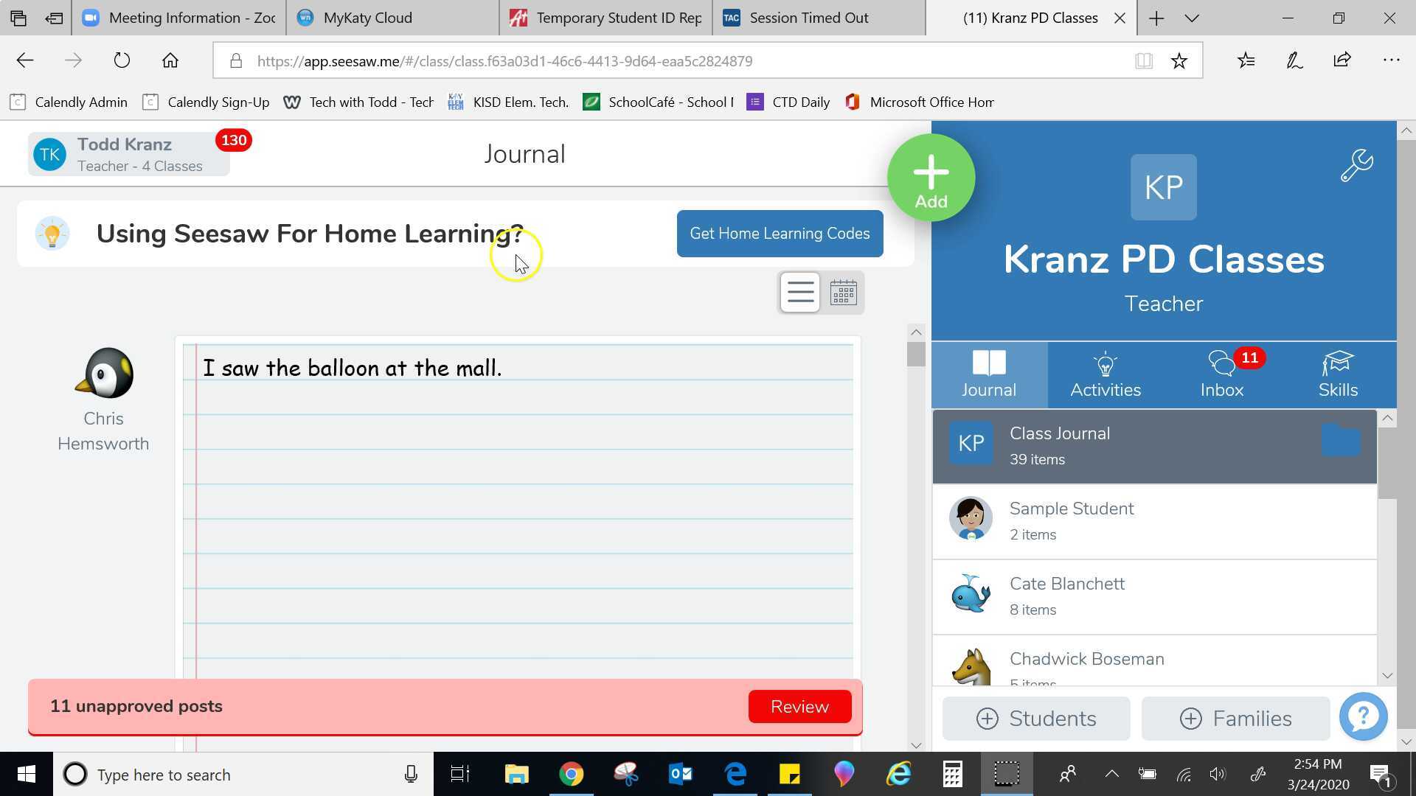
Task: Open the browser settings menu
Action: [x=1390, y=60]
